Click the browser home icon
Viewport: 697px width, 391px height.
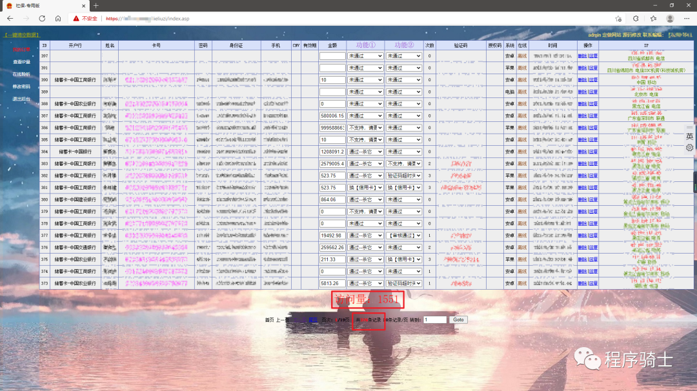pos(58,19)
